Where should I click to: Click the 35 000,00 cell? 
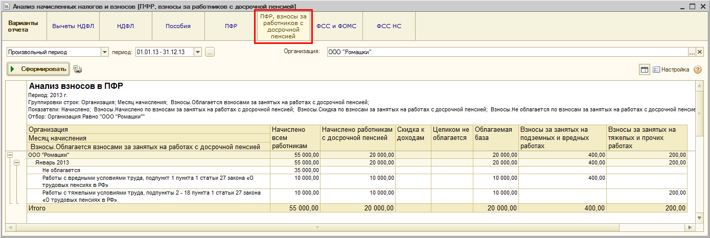pos(295,170)
